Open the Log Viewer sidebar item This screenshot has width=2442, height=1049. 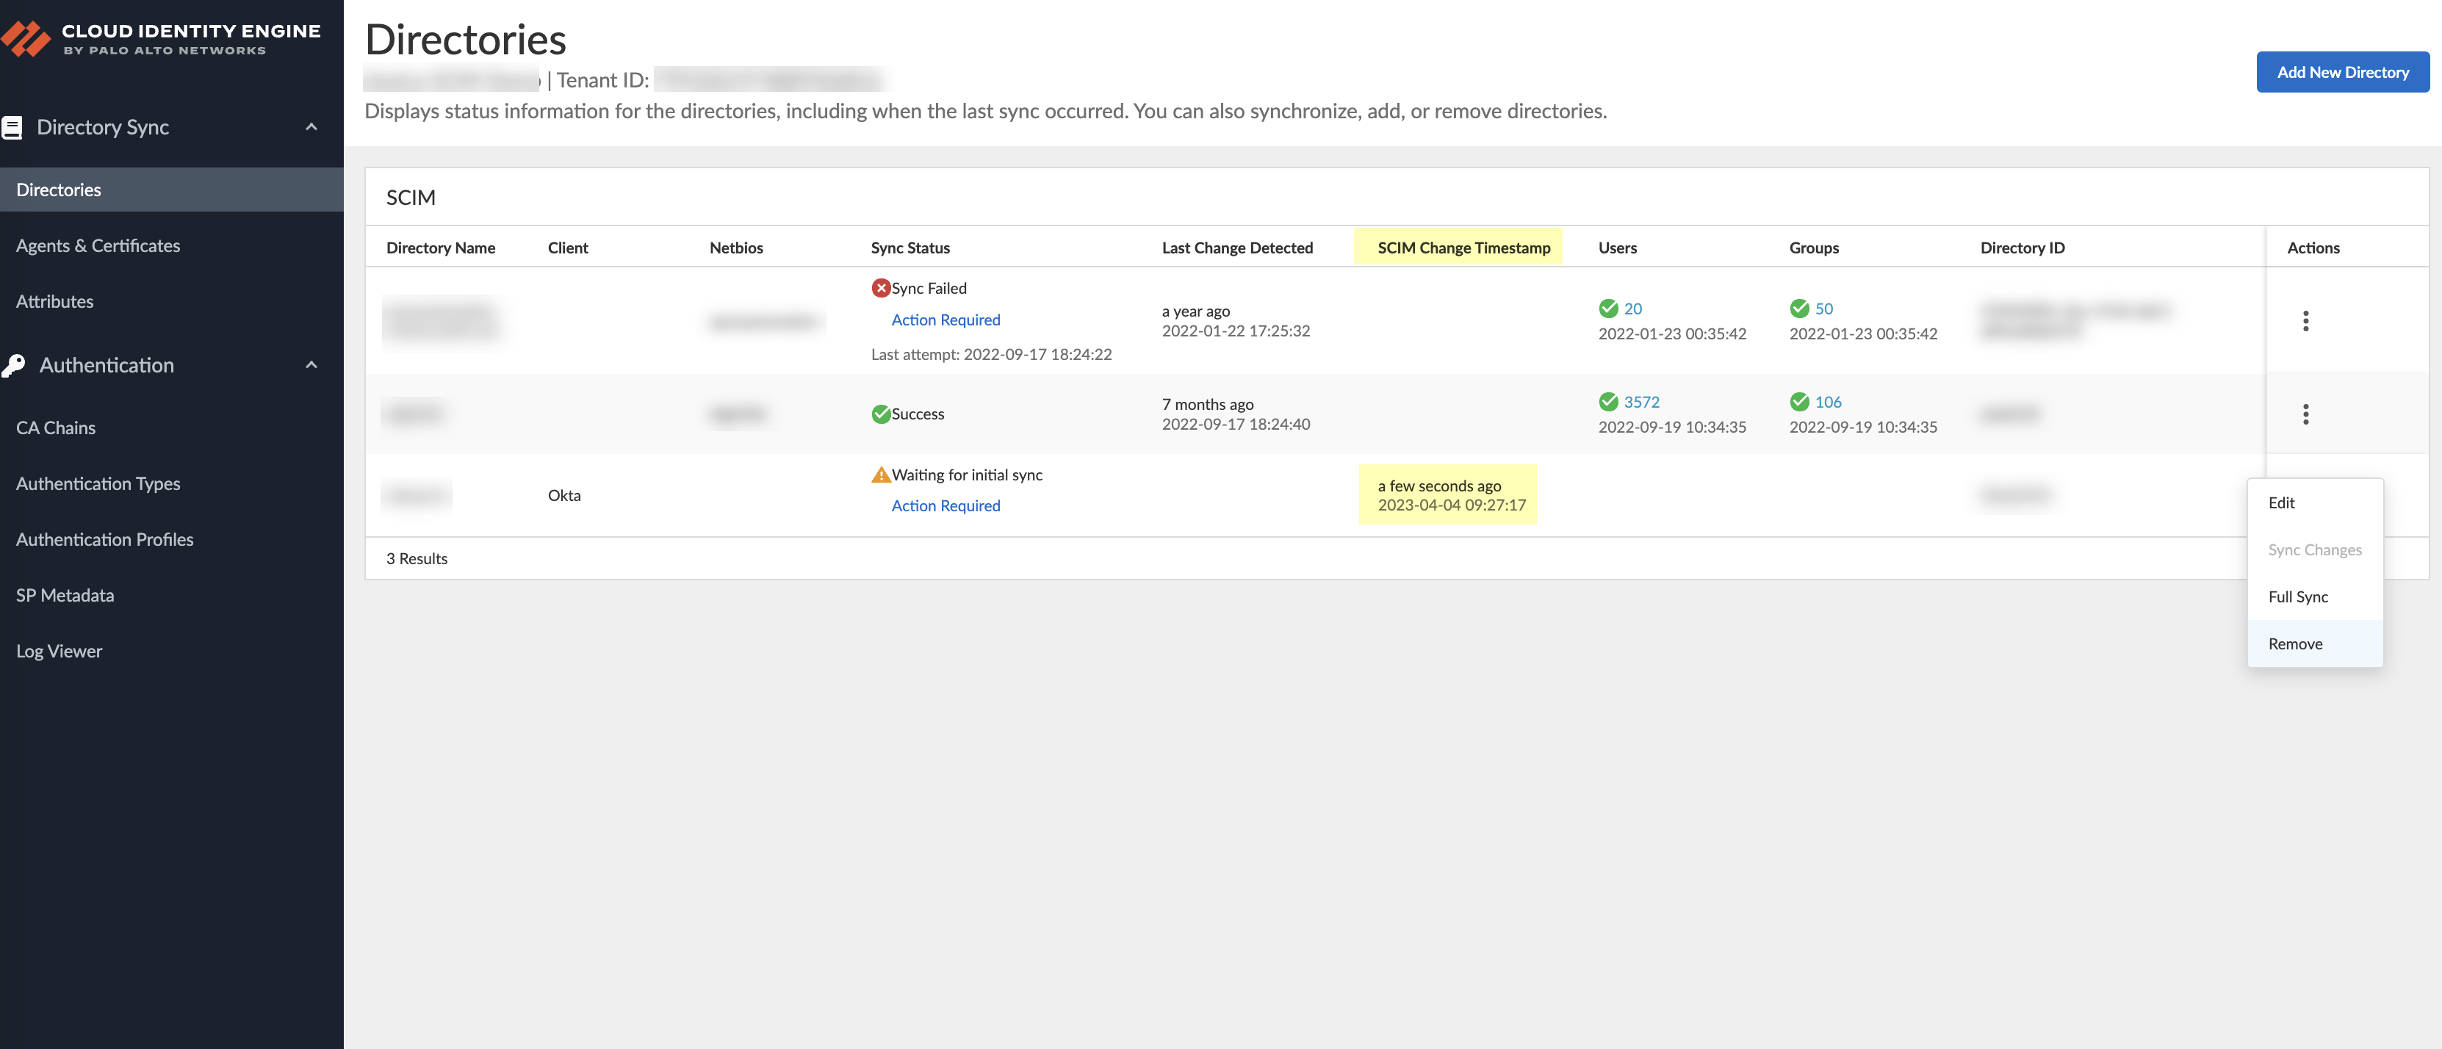(x=59, y=651)
